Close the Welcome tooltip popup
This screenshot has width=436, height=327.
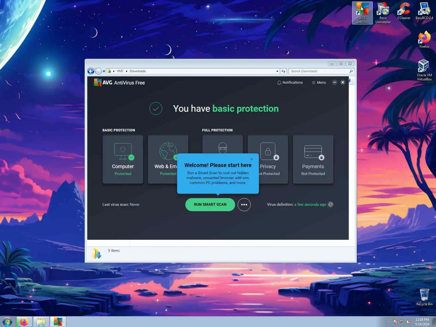tap(252, 159)
